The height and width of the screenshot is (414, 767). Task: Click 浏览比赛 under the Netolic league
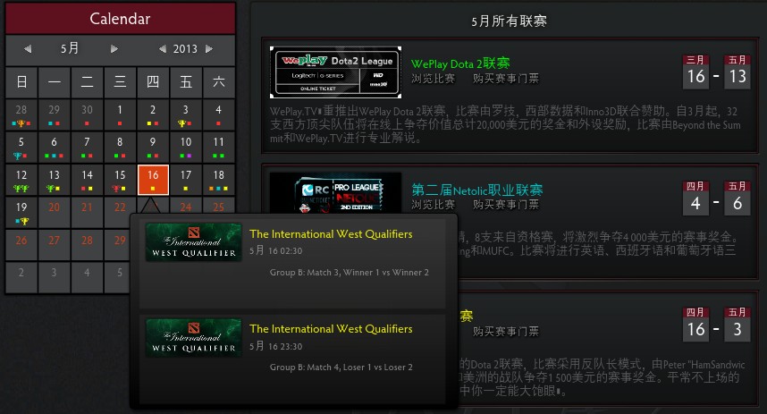433,205
